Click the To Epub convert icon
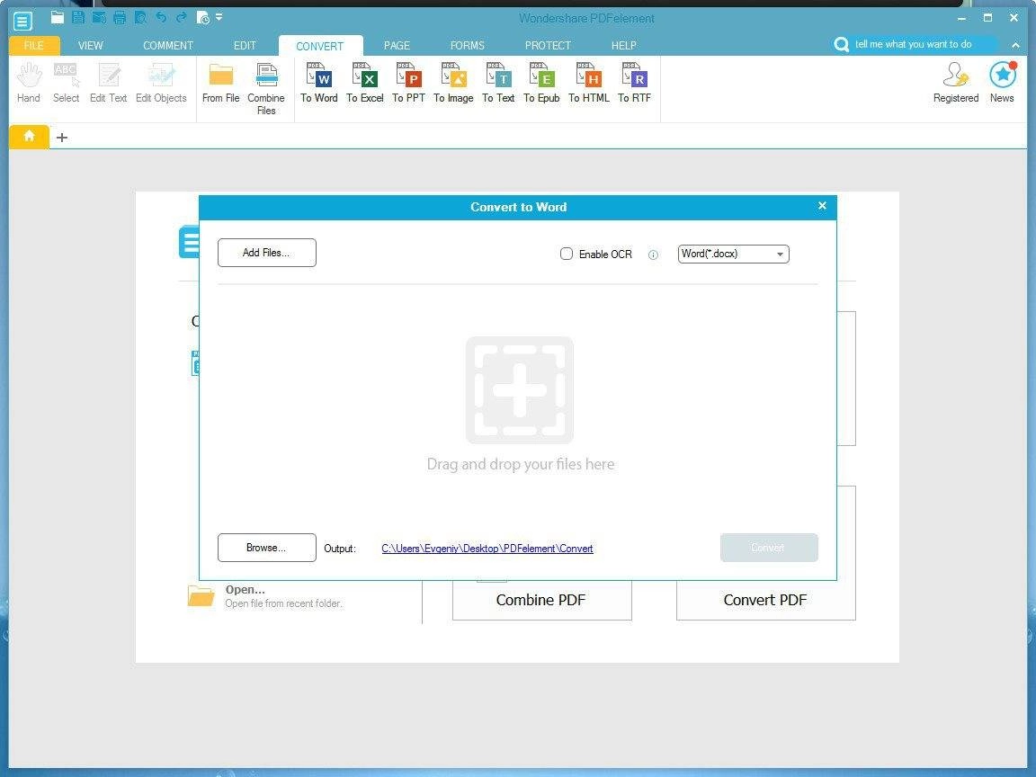Viewport: 1036px width, 777px height. [541, 83]
